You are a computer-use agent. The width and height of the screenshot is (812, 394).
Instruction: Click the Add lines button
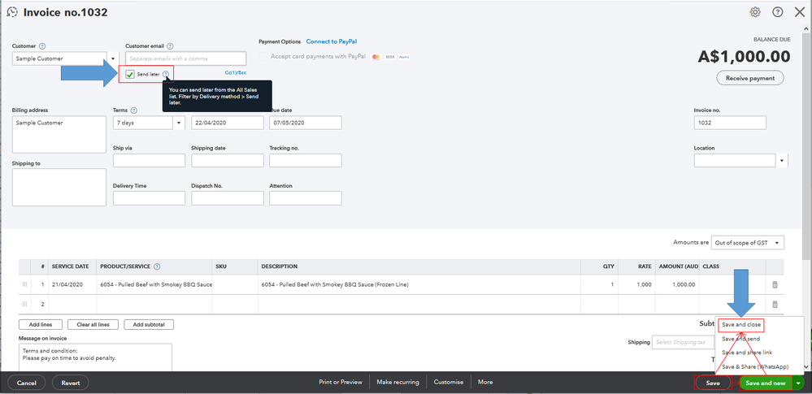41,325
